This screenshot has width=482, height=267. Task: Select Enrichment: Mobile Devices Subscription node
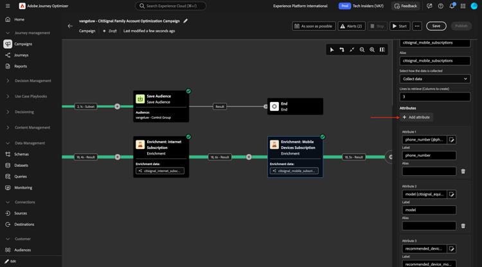coord(295,157)
